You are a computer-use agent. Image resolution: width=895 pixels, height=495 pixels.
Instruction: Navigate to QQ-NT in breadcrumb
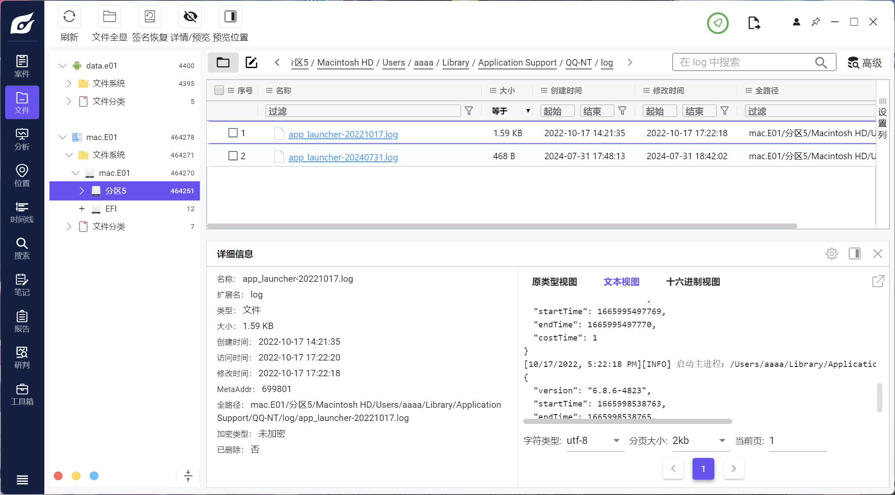(x=578, y=63)
